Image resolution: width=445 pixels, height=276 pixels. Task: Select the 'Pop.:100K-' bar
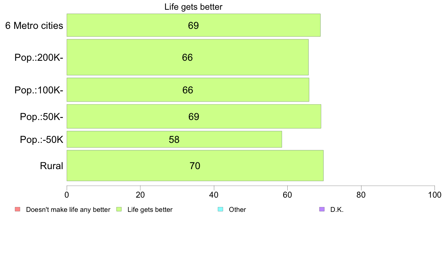pyautogui.click(x=188, y=90)
